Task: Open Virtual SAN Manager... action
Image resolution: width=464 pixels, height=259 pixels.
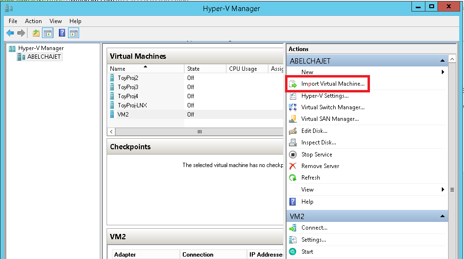Action: point(330,119)
